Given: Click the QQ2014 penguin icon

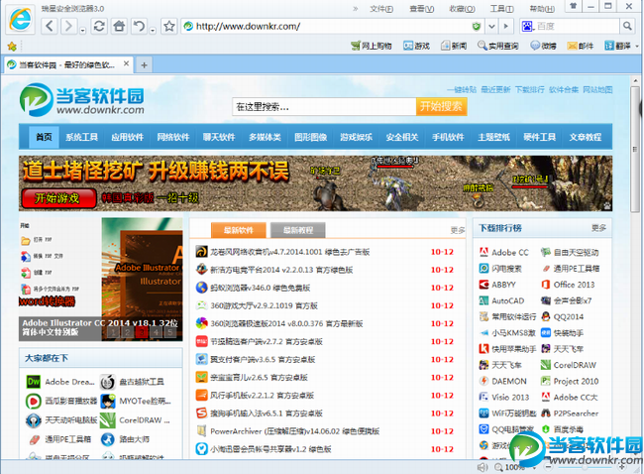Looking at the screenshot, I should (546, 316).
